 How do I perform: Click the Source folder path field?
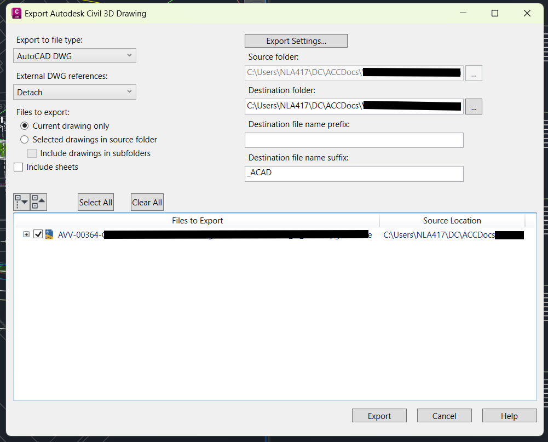pos(354,73)
